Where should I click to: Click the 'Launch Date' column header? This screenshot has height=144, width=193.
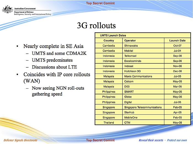177,41
